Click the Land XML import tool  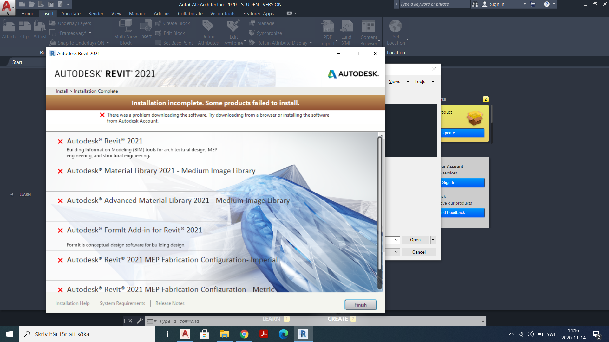(346, 32)
